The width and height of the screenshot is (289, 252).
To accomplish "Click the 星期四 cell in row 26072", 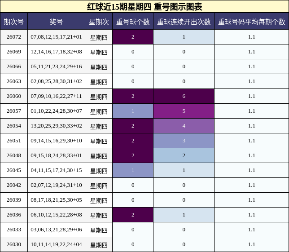I will pyautogui.click(x=99, y=37).
